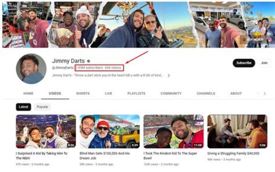The height and width of the screenshot is (172, 275).
Task: Switch to the SHORTS tab
Action: 83,93
